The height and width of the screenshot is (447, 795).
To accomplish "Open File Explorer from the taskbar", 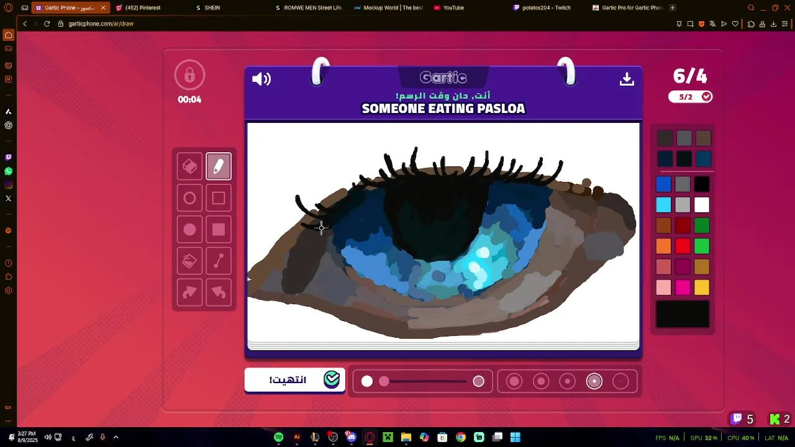I will coord(406,437).
